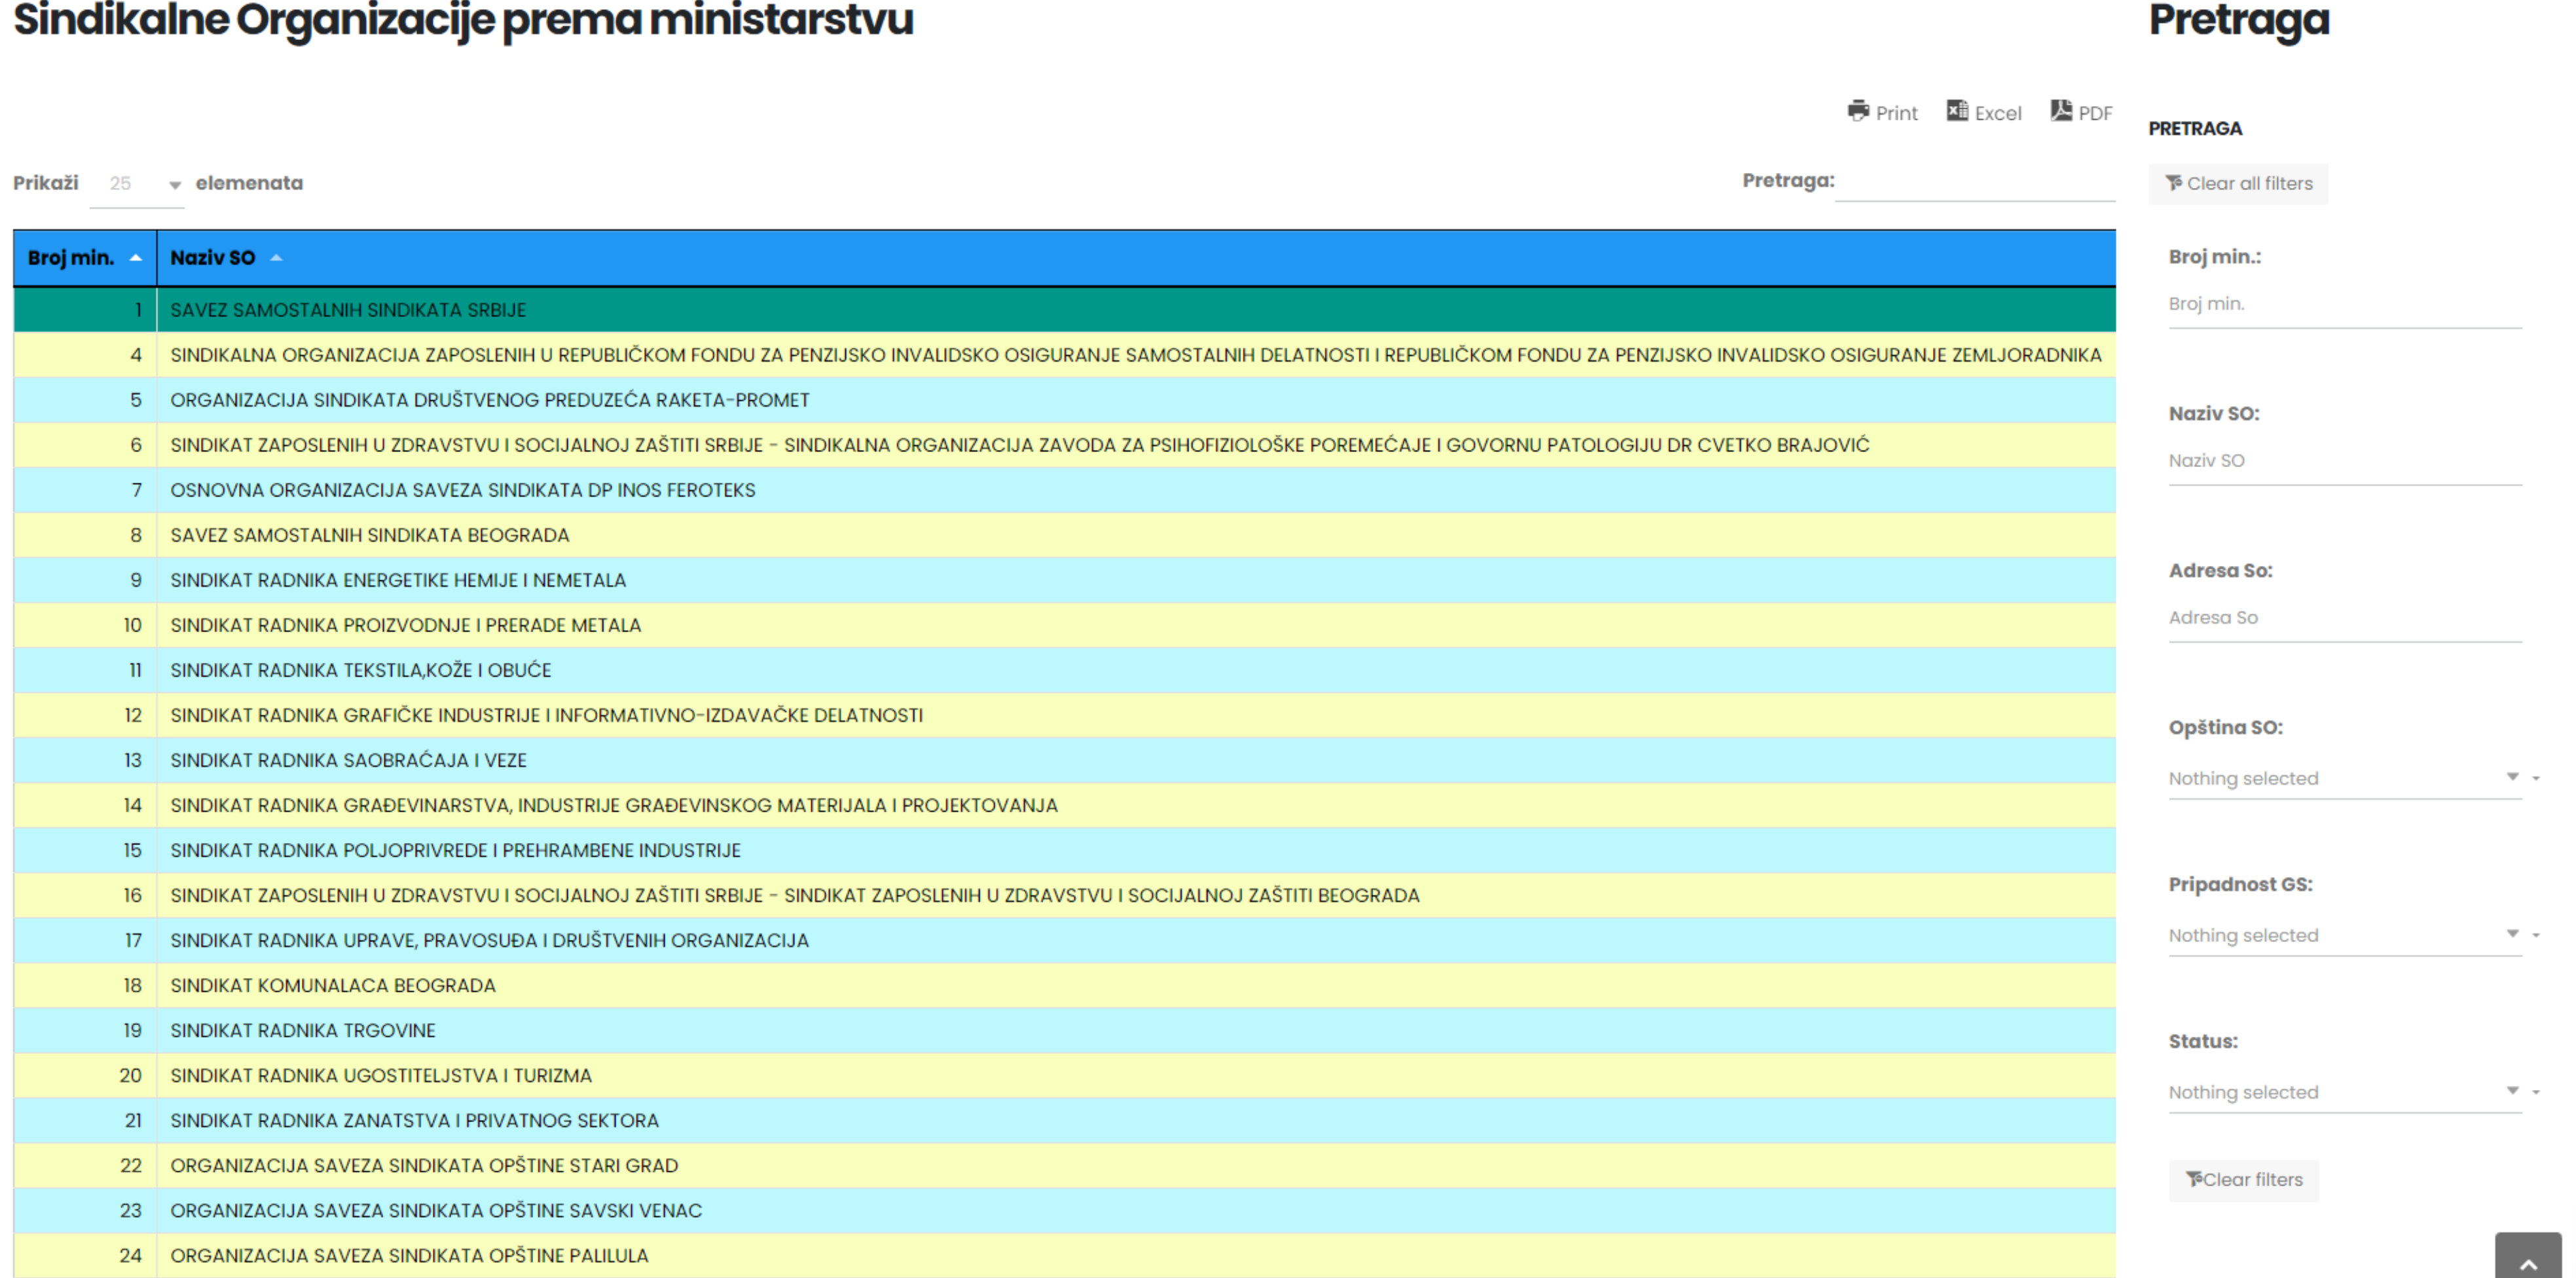Click Broj min. cell with number 15
The height and width of the screenshot is (1278, 2576).
coord(85,850)
